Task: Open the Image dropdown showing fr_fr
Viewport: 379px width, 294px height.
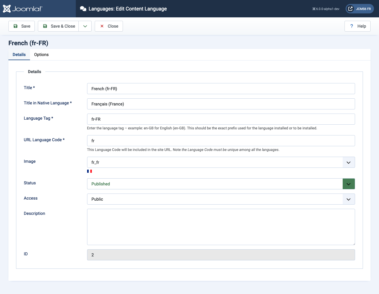Action: click(x=221, y=162)
